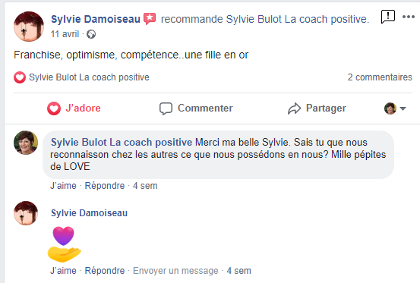Toggle the J'adore reaction on the post
Image resolution: width=420 pixels, height=283 pixels.
74,108
